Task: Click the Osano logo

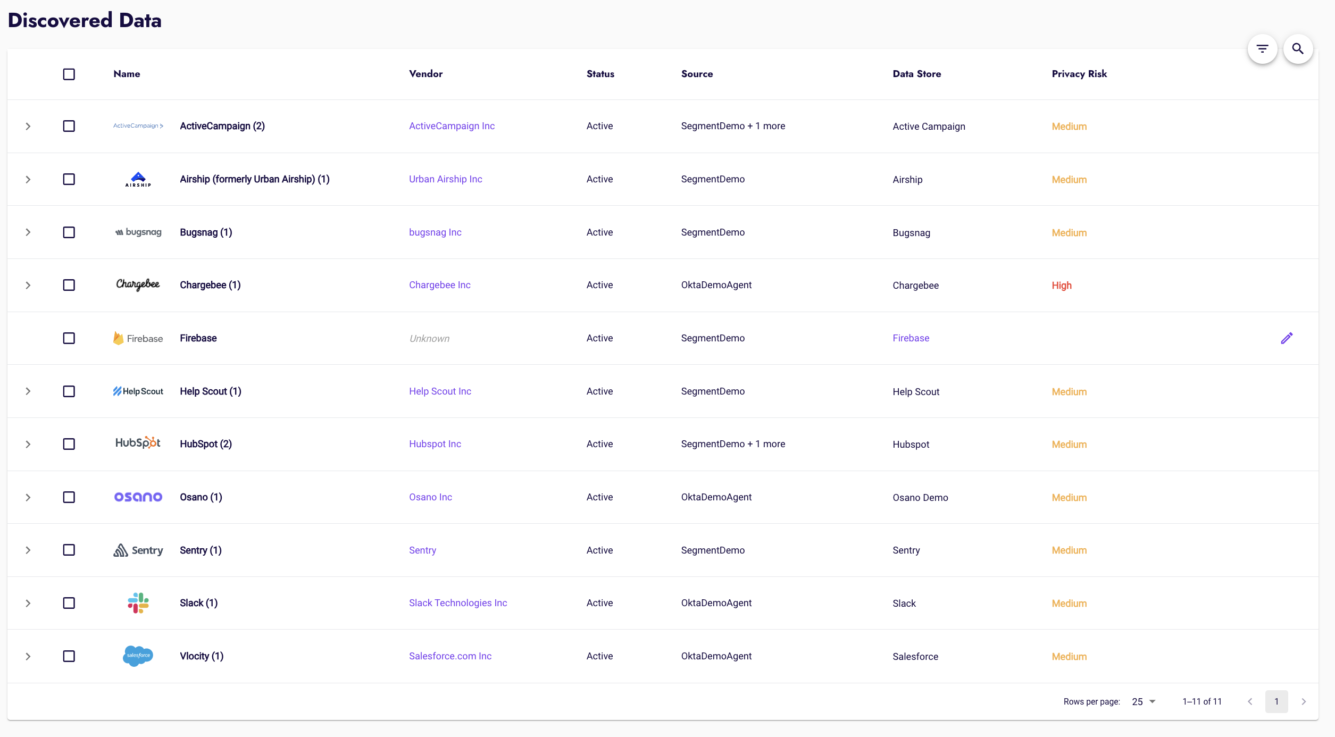Action: tap(138, 497)
